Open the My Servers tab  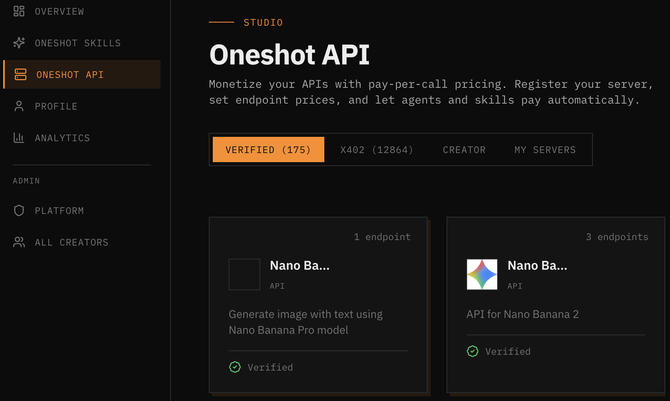click(x=545, y=149)
